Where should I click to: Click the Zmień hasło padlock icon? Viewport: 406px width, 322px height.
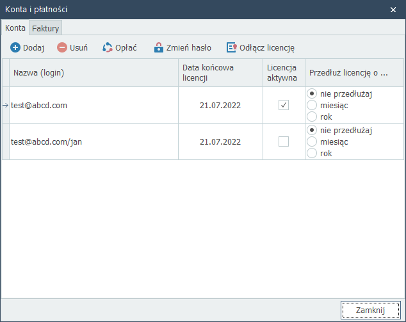159,47
